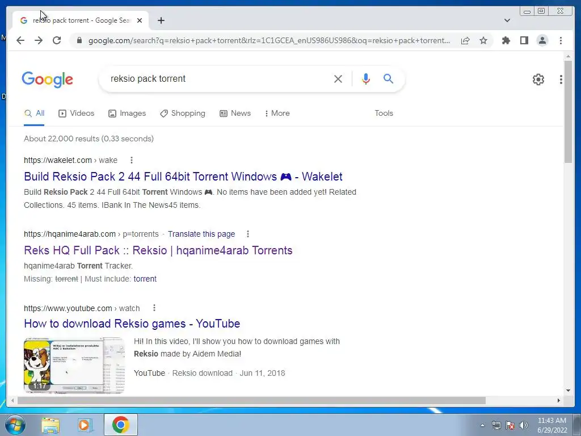Open Reks HQ Full Pack result
Viewport: 581px width, 436px height.
(158, 250)
